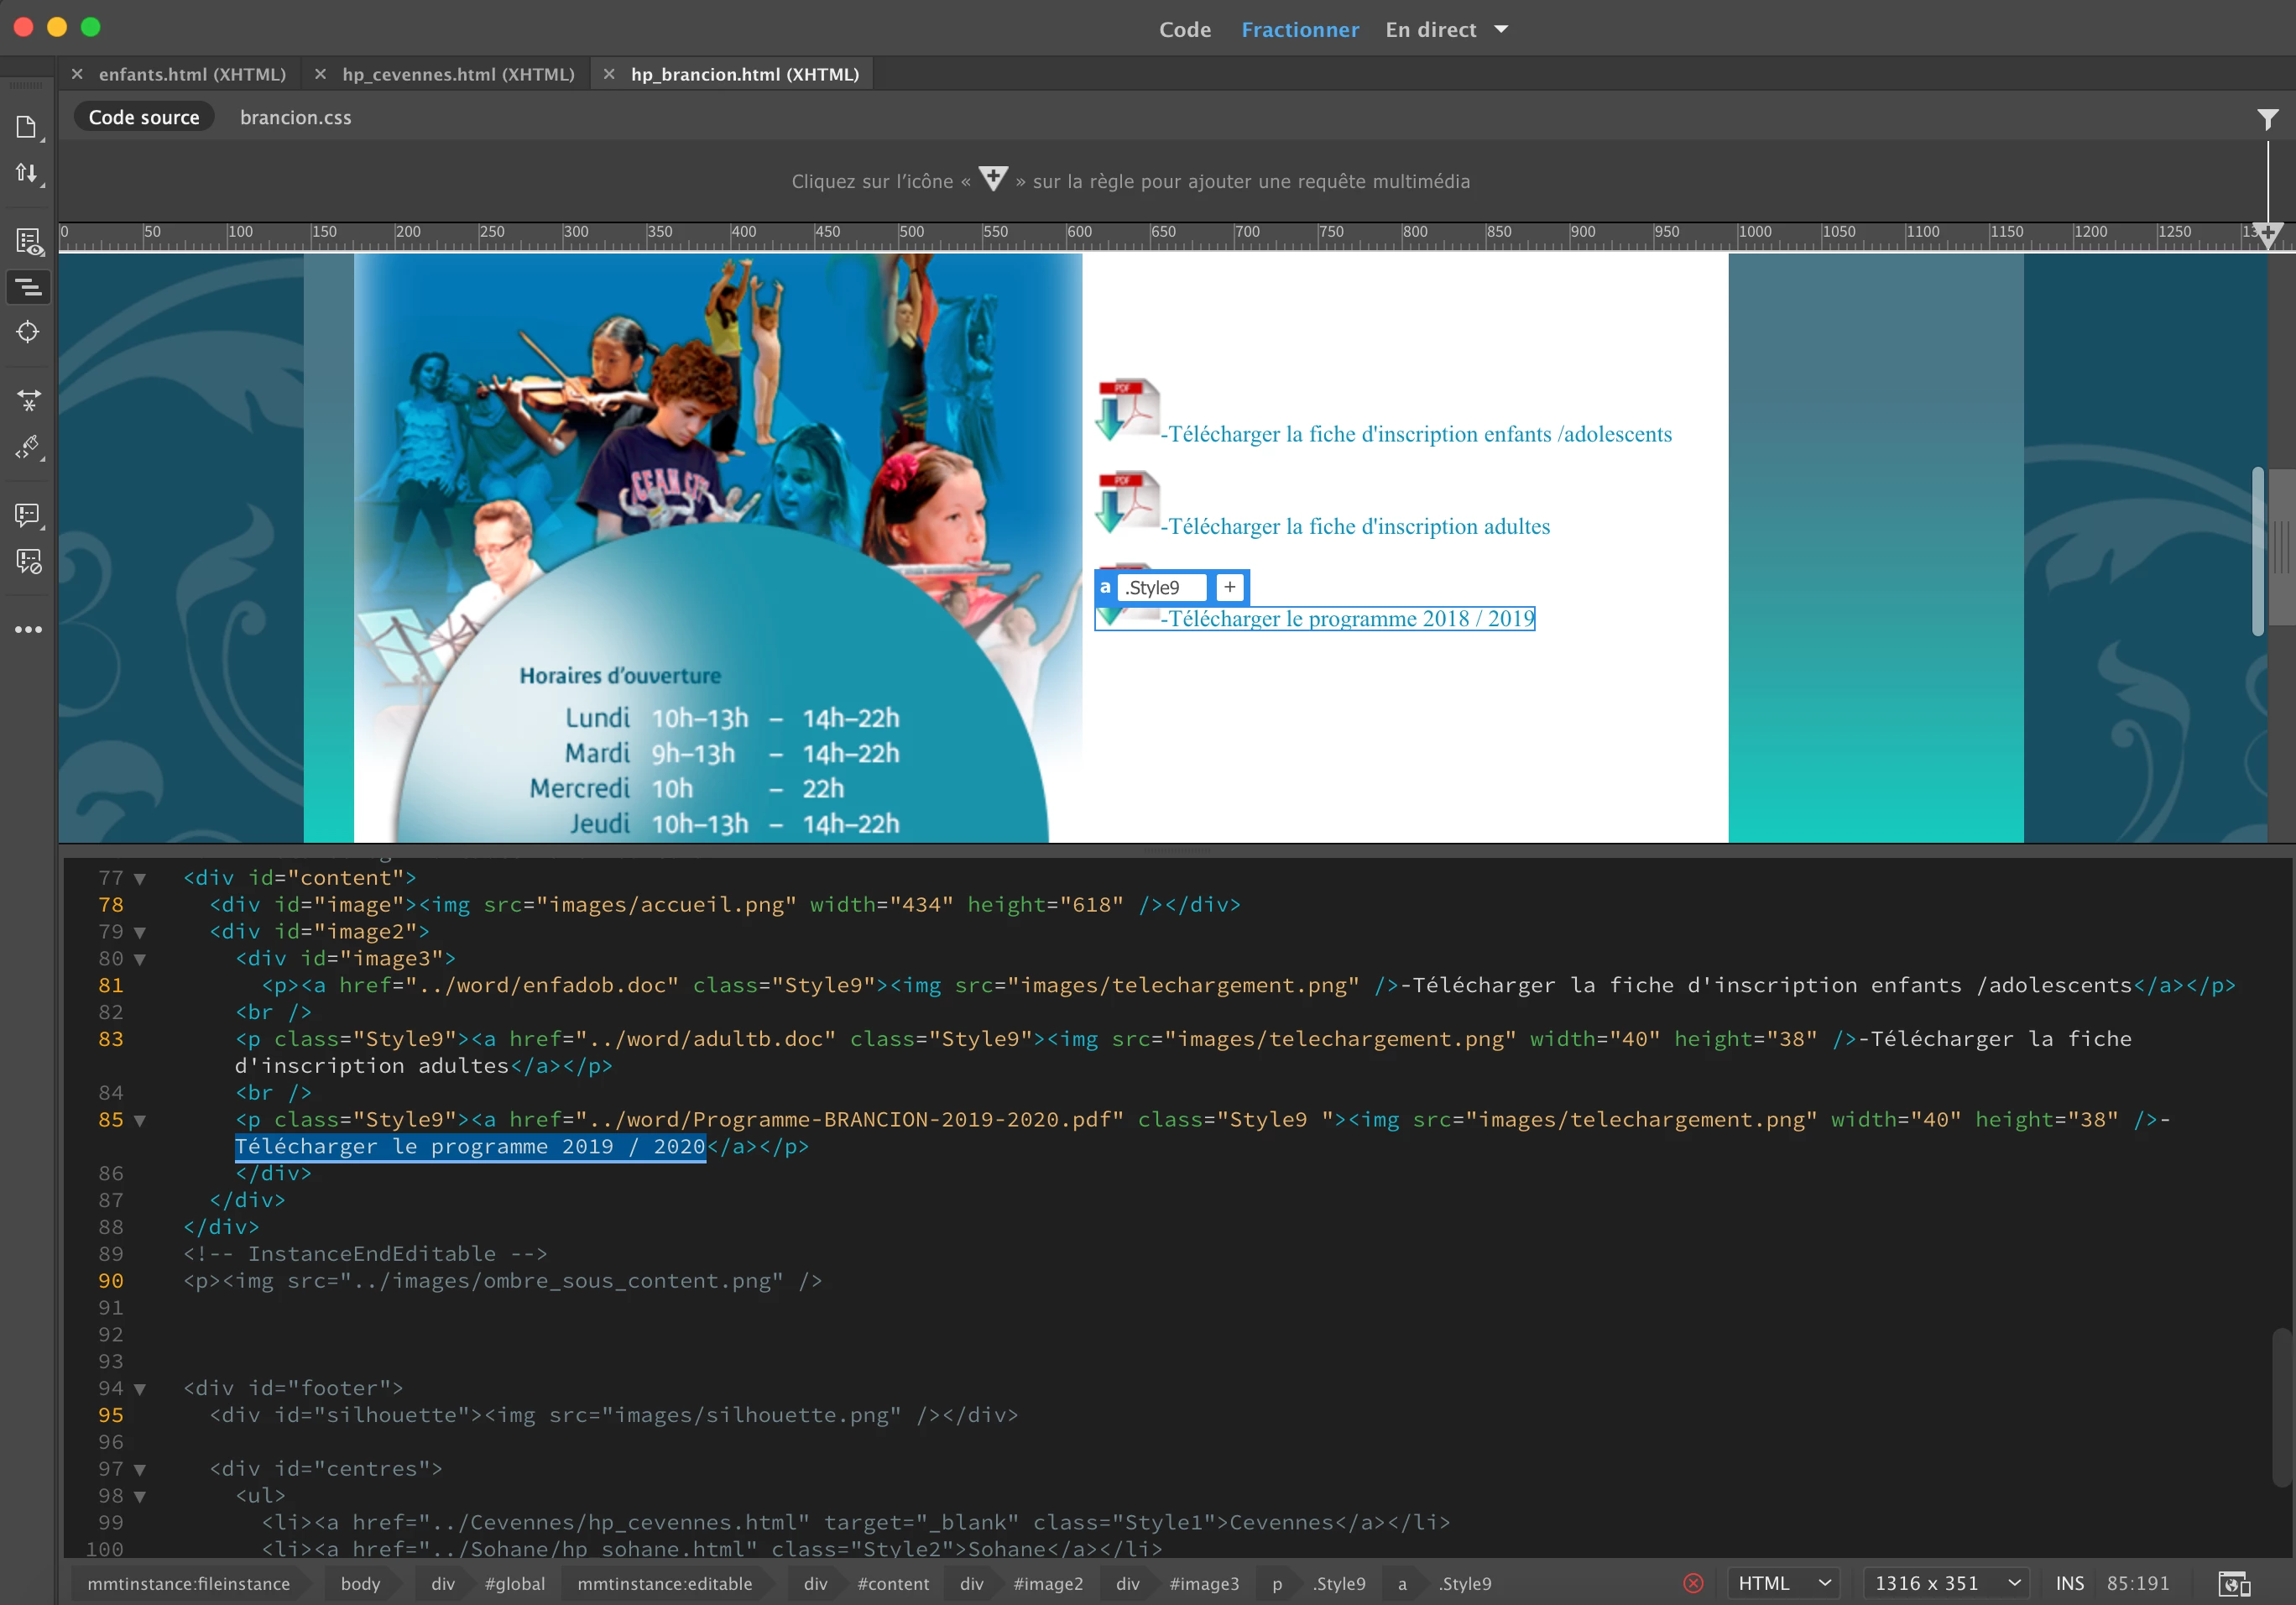Toggle the visual media queries bar icon

click(x=28, y=288)
